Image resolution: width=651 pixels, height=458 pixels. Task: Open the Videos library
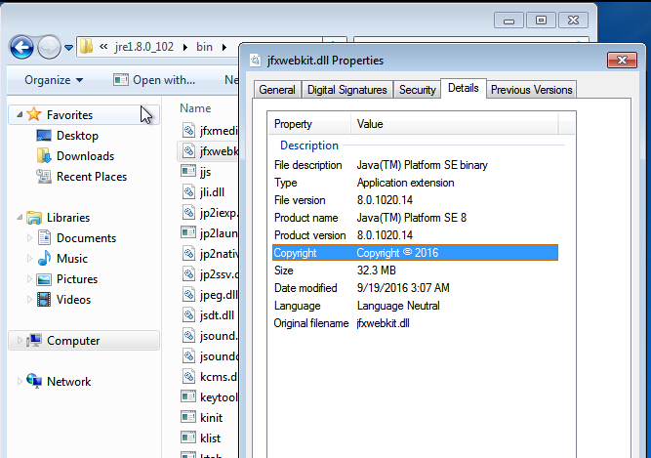click(73, 300)
